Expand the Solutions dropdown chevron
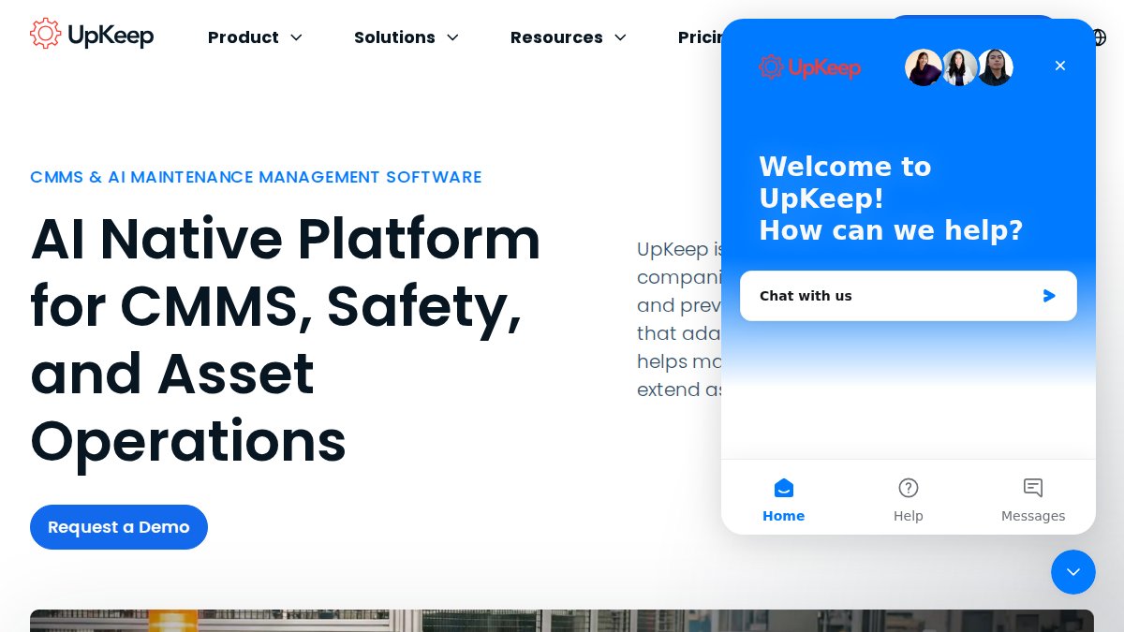Screen dimensions: 1124x632 click(x=452, y=37)
